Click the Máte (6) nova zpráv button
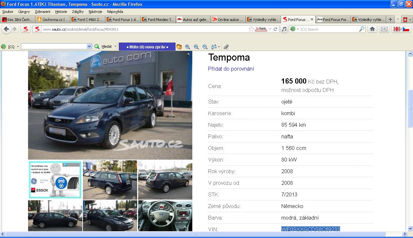Viewport: 413px width, 238px height. point(147,47)
